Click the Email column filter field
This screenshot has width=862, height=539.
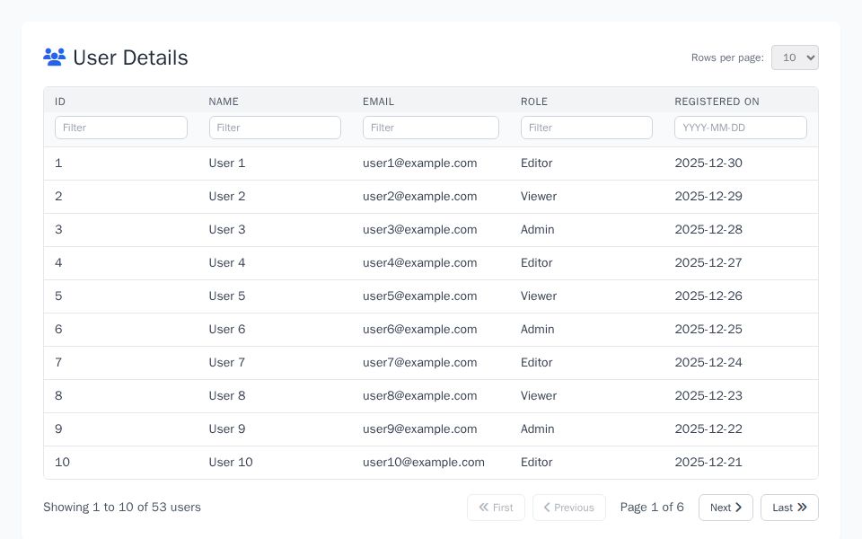tap(431, 128)
